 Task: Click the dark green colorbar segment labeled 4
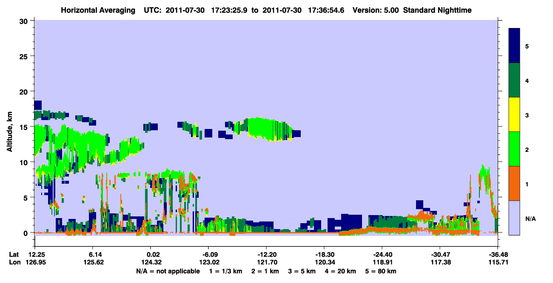click(x=514, y=80)
